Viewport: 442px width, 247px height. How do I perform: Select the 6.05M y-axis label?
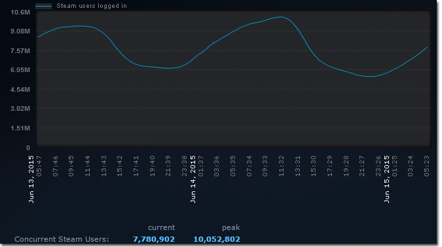pyautogui.click(x=20, y=70)
